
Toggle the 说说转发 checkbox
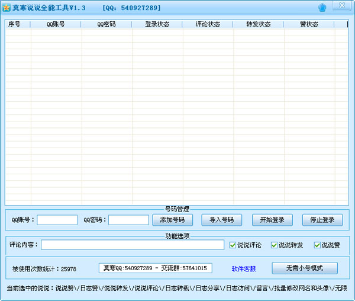(275, 245)
